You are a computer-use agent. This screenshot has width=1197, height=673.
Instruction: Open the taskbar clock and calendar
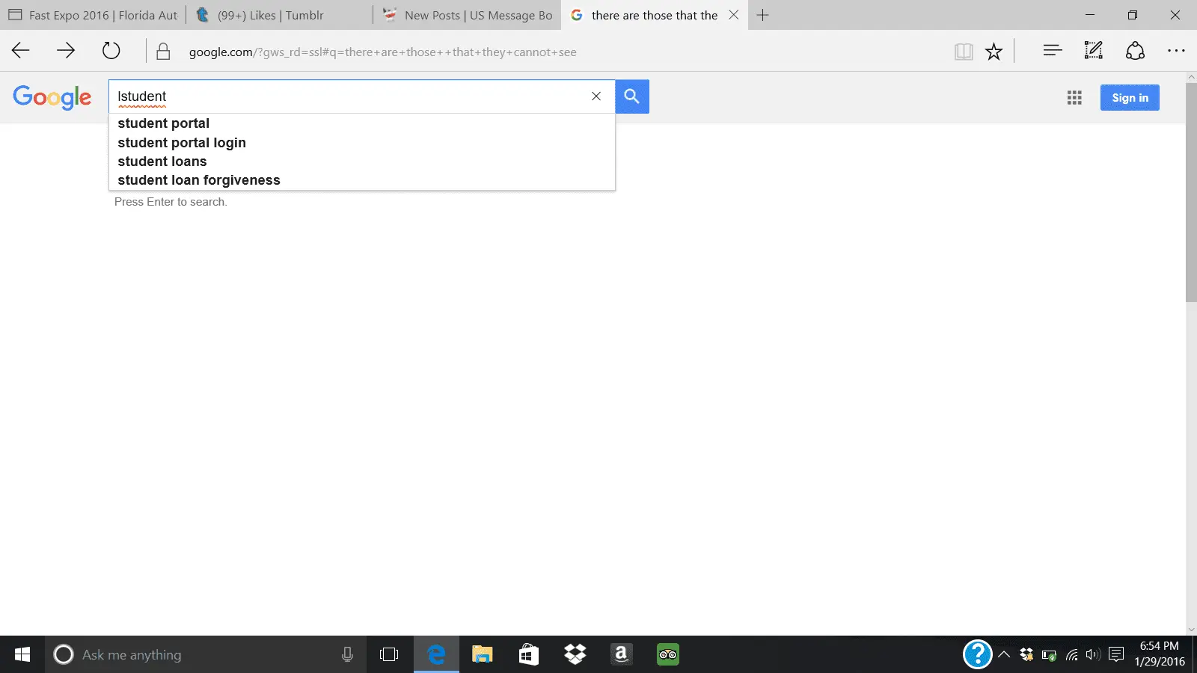[1160, 654]
